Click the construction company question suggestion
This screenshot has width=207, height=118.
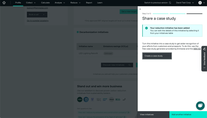(104, 112)
